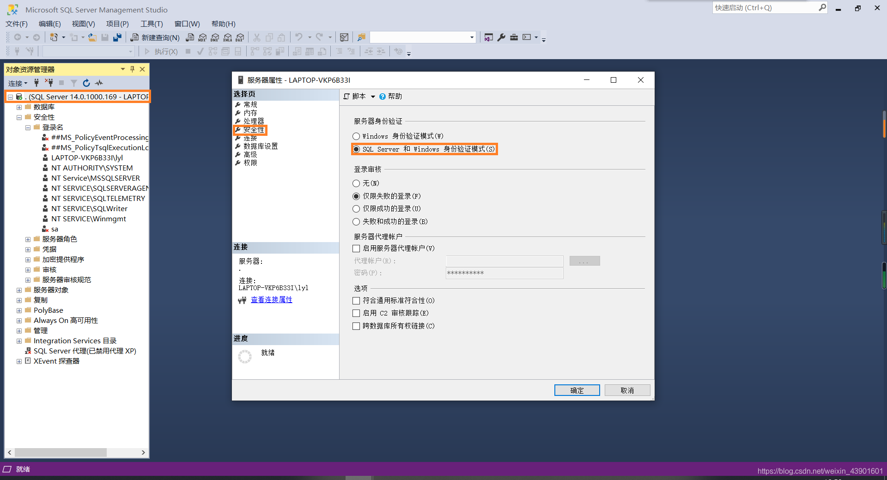Collapse the 安全性 (Security) tree node
The image size is (887, 480).
tap(19, 117)
